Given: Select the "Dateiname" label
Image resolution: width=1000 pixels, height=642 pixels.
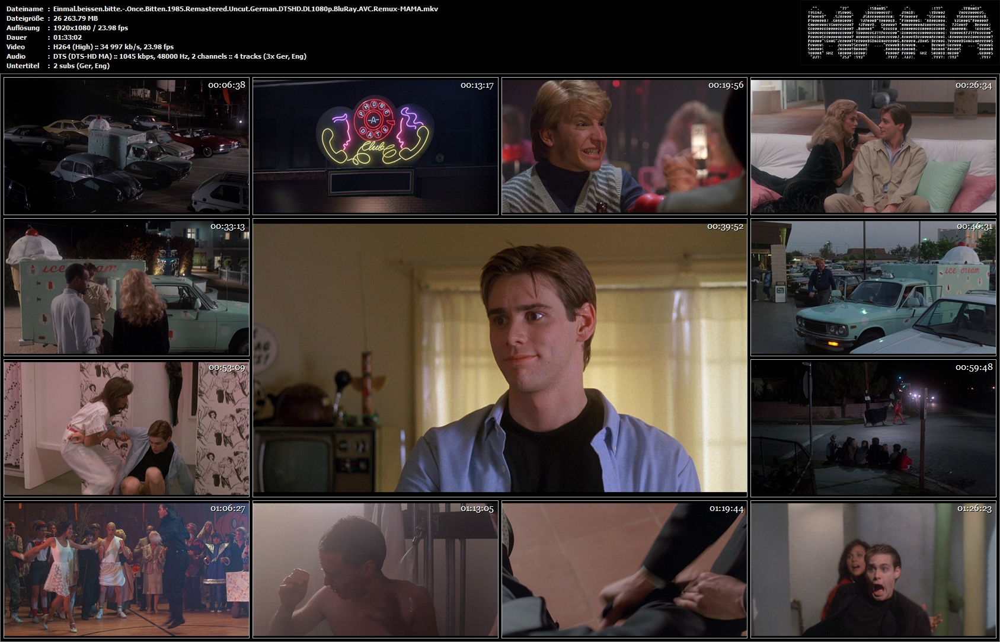Looking at the screenshot, I should point(24,9).
